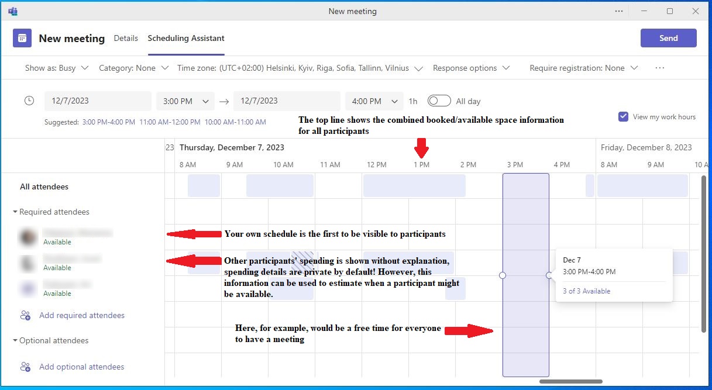Viewport: 712px width, 390px height.
Task: Uncheck View my work hours checkbox
Action: pos(623,116)
